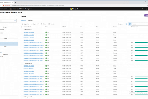
Task: Sort by the Status column header
Action: 47,27
